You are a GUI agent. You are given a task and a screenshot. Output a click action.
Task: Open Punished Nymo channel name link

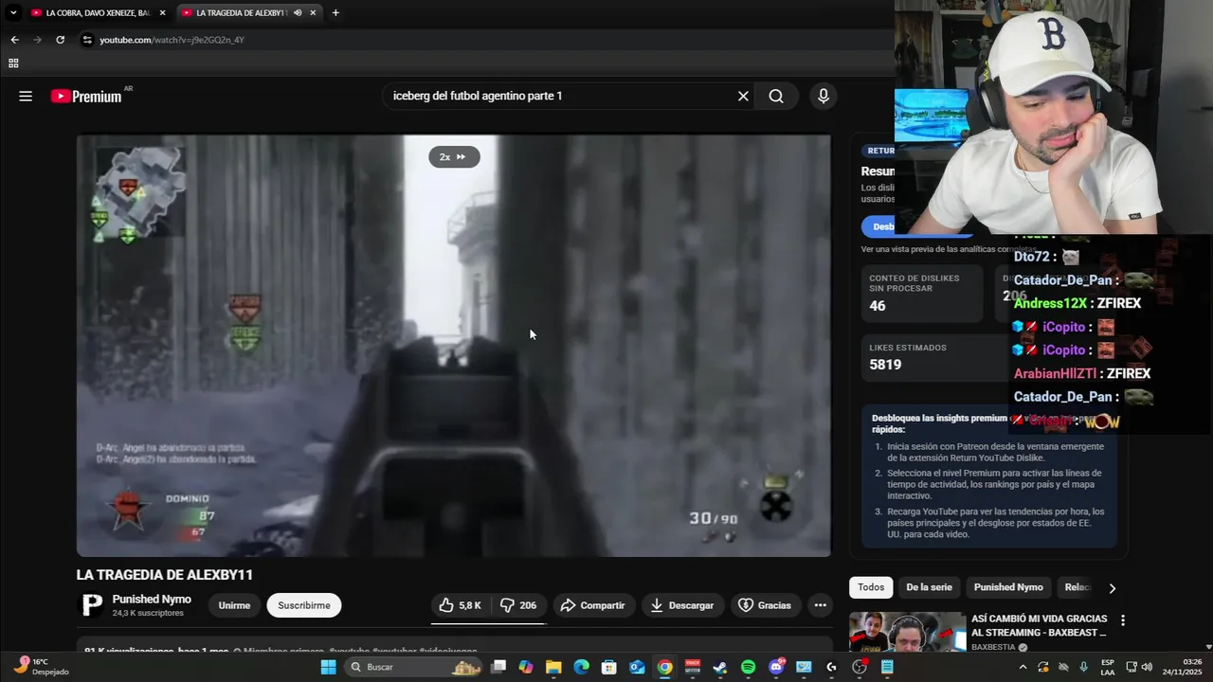pyautogui.click(x=152, y=600)
